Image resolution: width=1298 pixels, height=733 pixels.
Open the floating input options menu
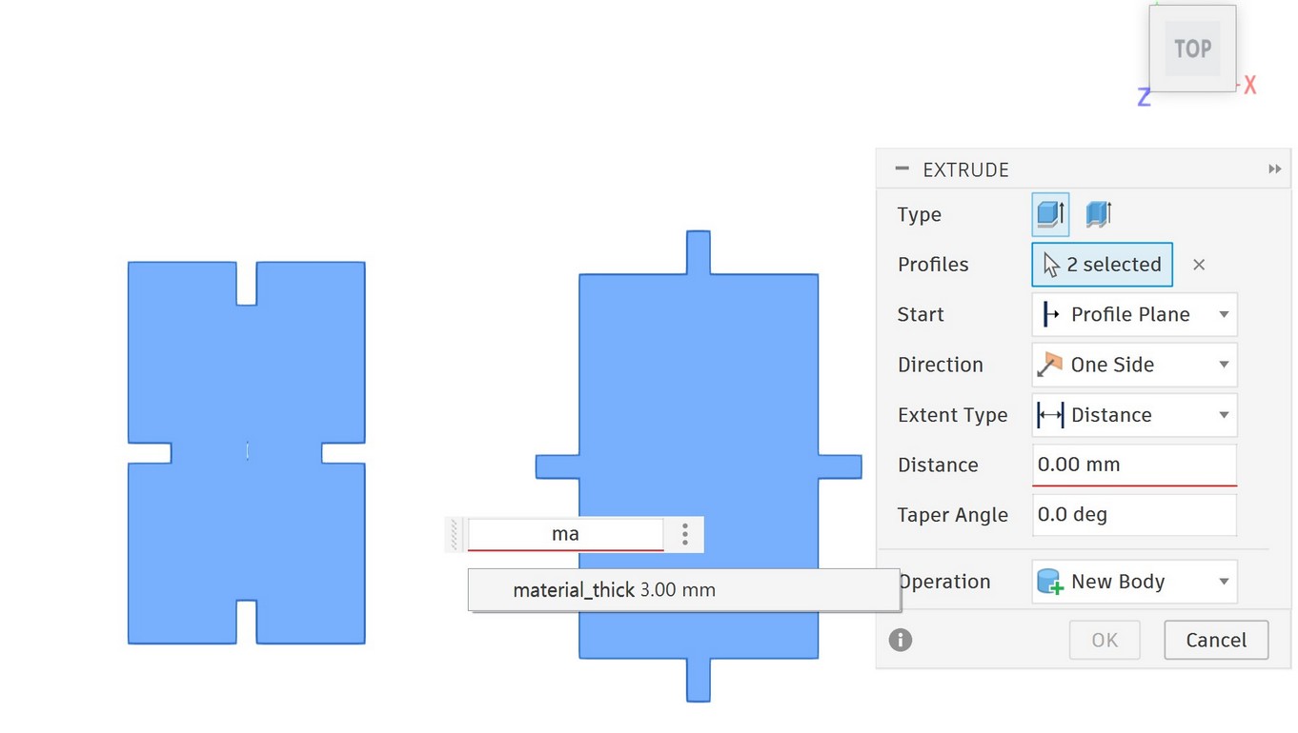point(684,534)
